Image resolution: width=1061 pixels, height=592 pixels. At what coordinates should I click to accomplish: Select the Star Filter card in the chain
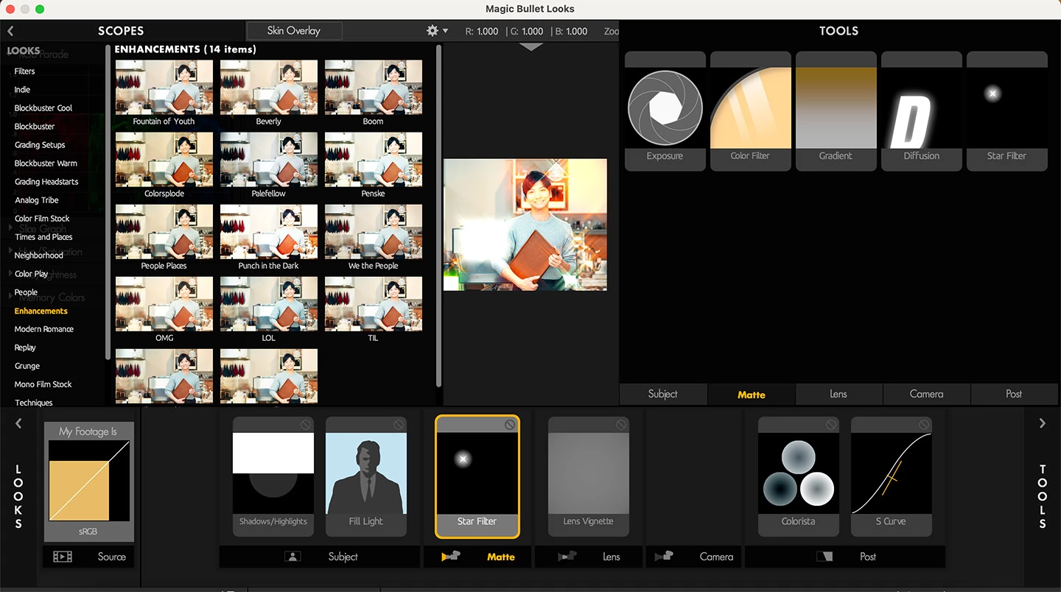pos(477,476)
